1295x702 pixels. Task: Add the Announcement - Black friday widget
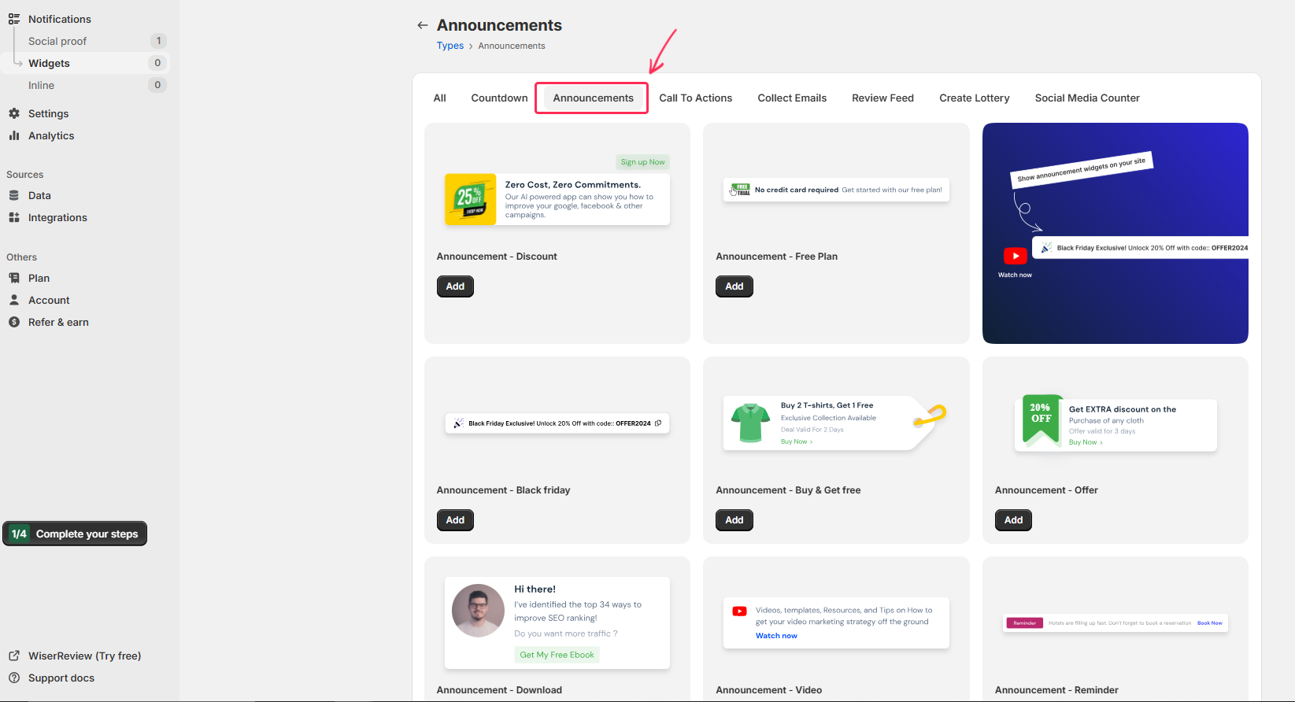[455, 520]
